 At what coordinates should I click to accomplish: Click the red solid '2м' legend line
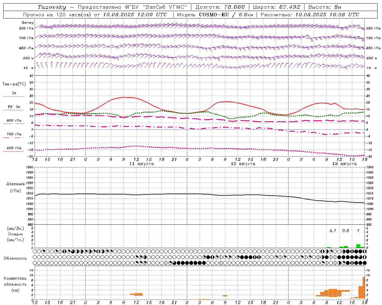coord(14,96)
